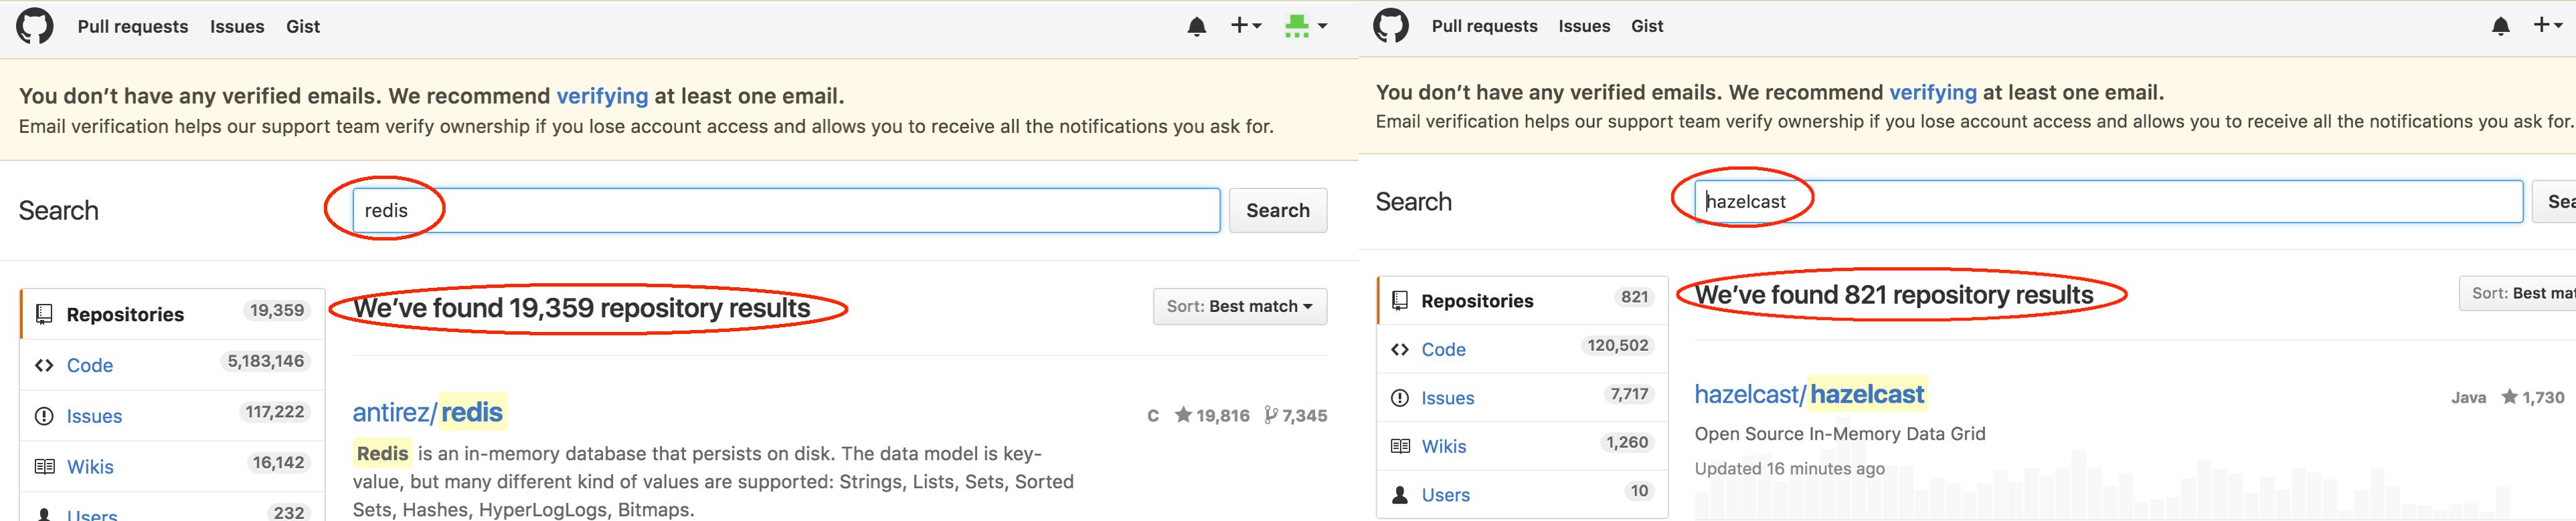Click the language label C for redis
Screen dimensions: 2576x521
(x=1153, y=416)
